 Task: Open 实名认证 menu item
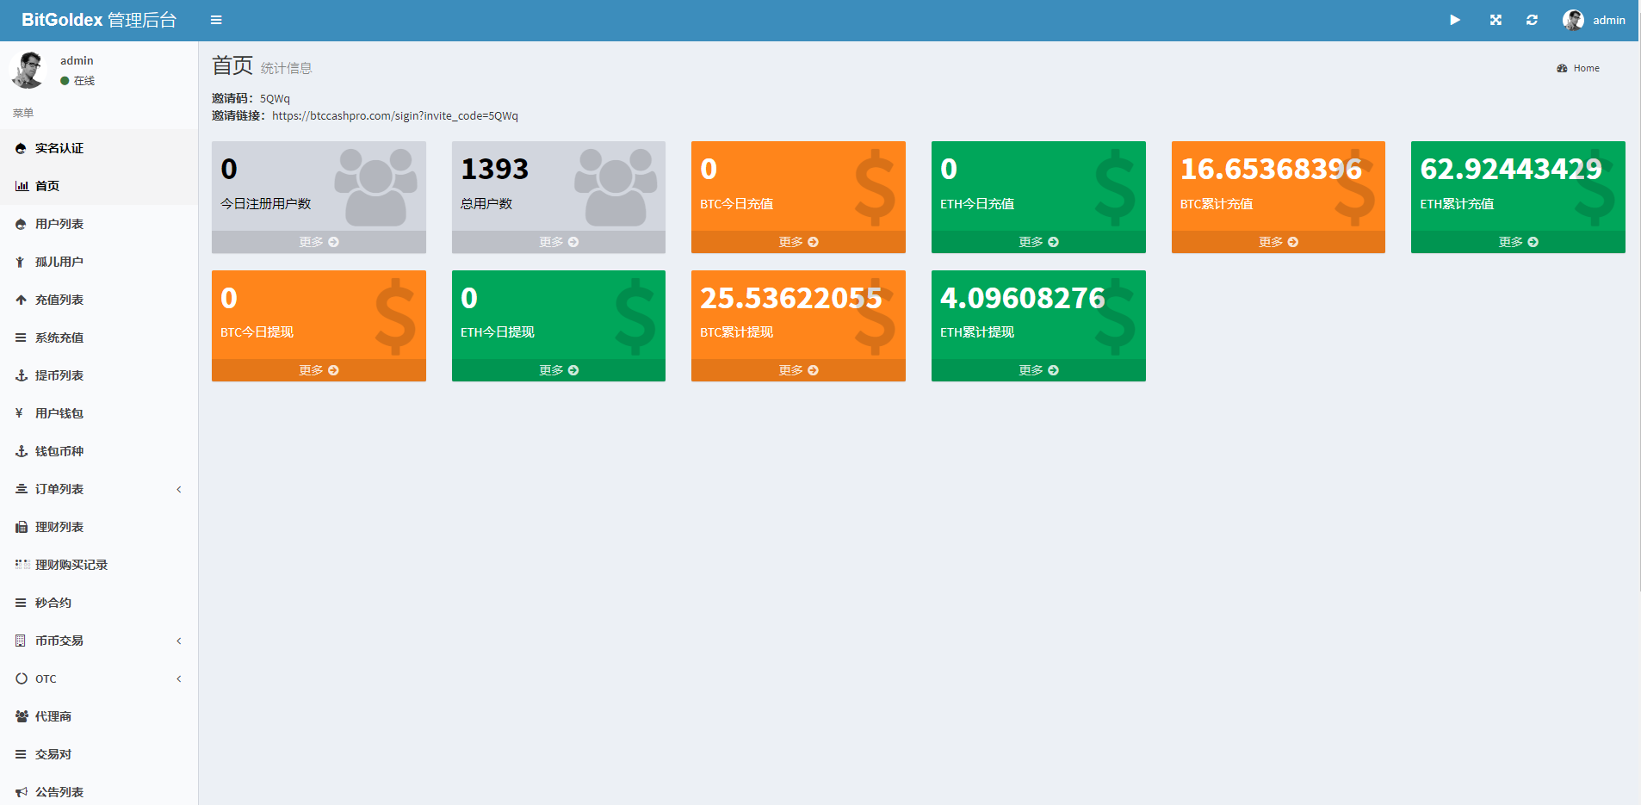click(59, 148)
